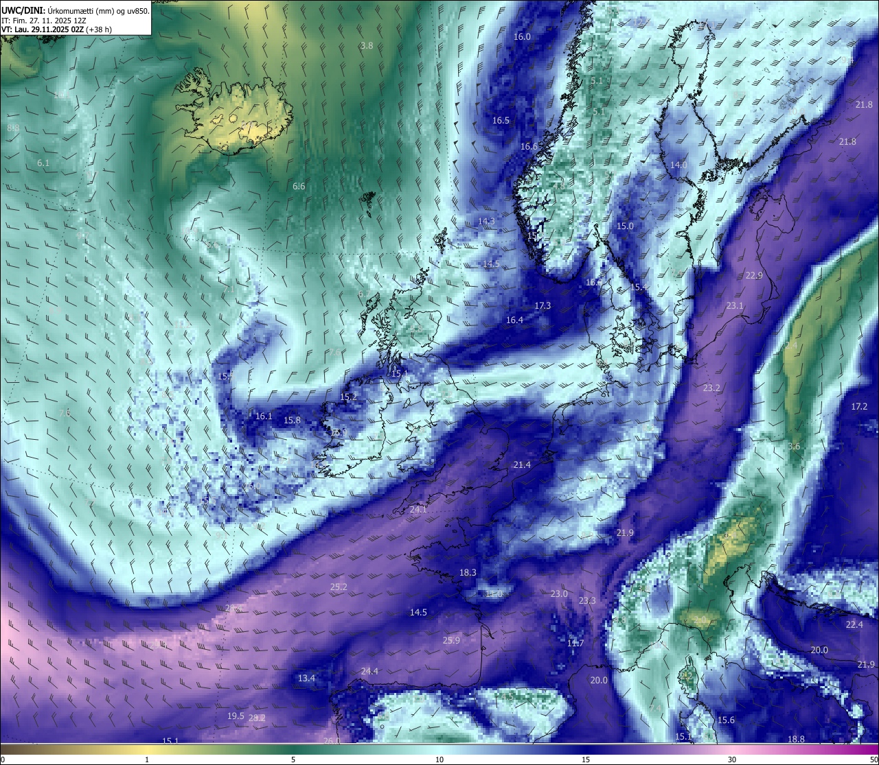Click the 21.4 value over England

[522, 464]
